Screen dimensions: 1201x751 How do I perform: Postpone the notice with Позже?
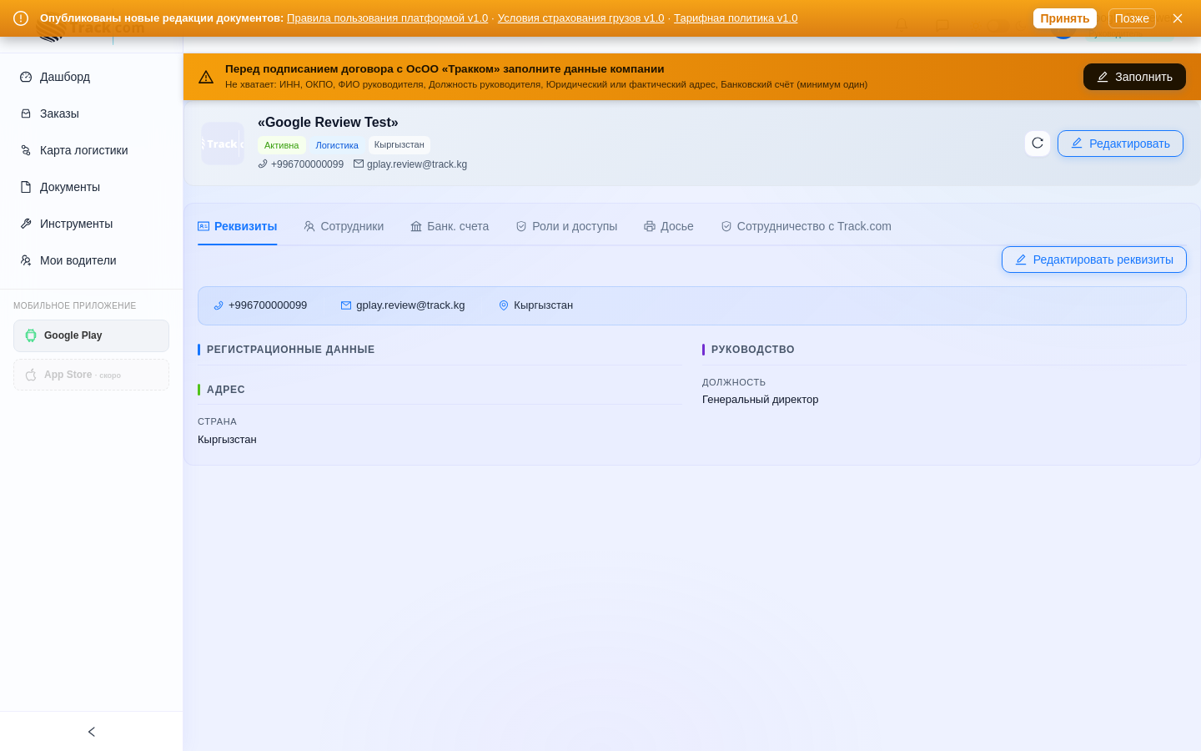coord(1132,18)
